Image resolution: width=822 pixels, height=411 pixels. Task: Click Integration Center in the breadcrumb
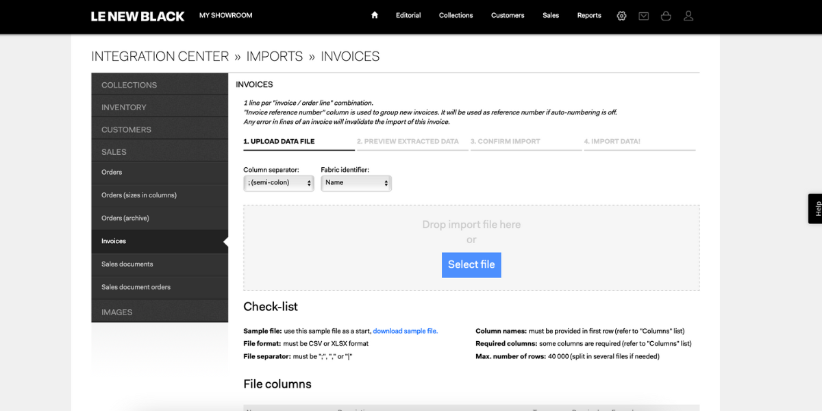160,56
